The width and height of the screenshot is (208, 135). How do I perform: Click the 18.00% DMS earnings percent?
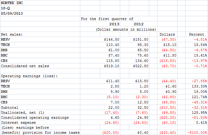[200, 92]
